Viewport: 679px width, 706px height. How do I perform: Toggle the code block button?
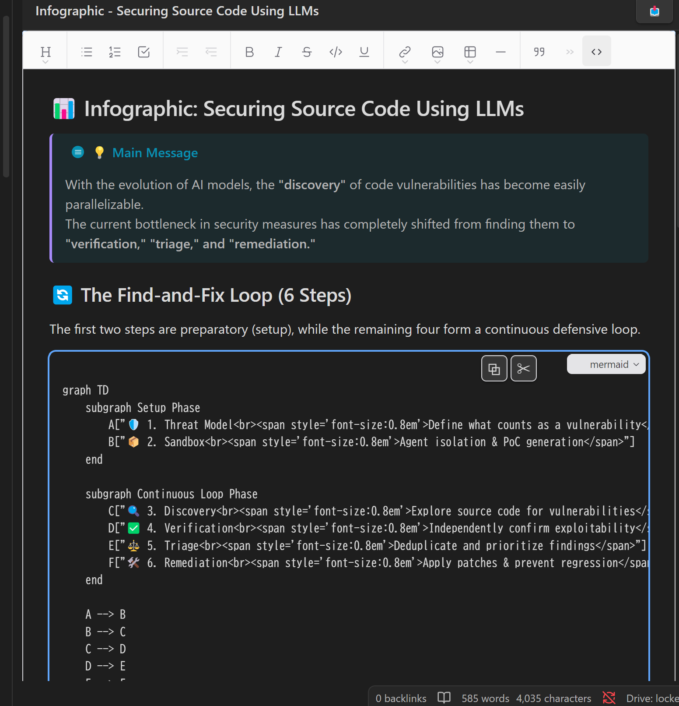(x=597, y=52)
